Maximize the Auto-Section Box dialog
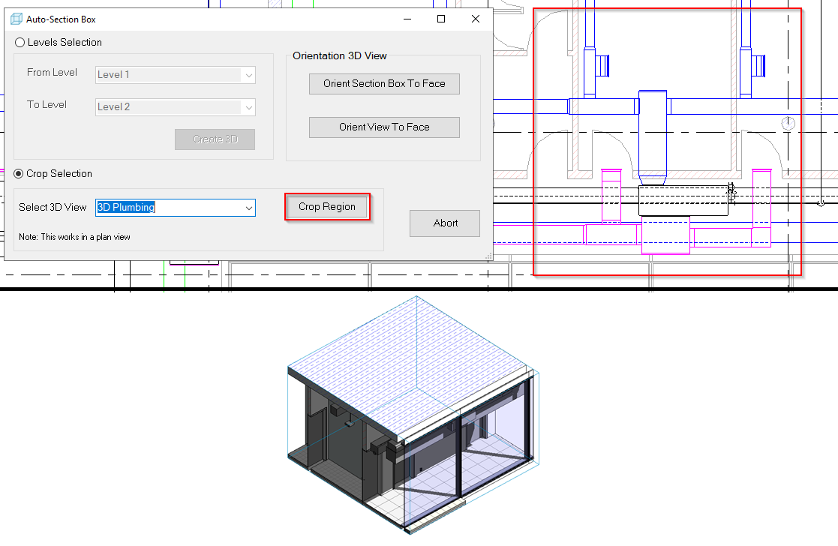This screenshot has width=838, height=546. click(441, 19)
